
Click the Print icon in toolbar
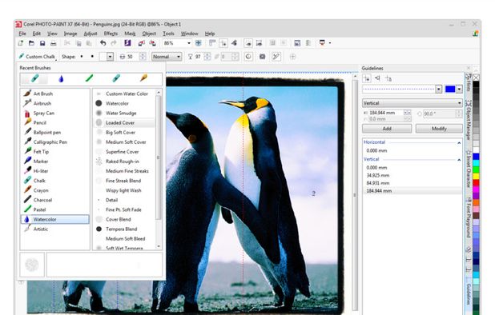coord(54,43)
